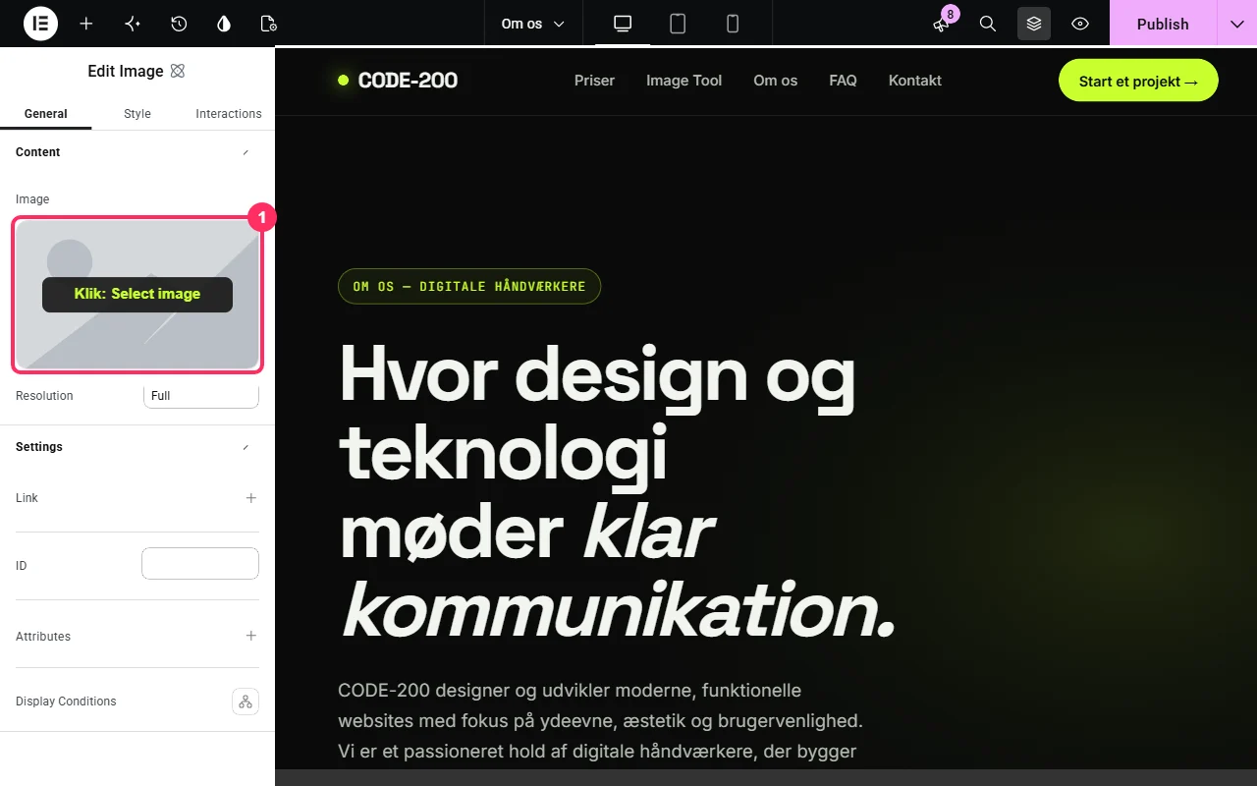
Task: Preview changes with the eye icon
Action: pos(1080,24)
